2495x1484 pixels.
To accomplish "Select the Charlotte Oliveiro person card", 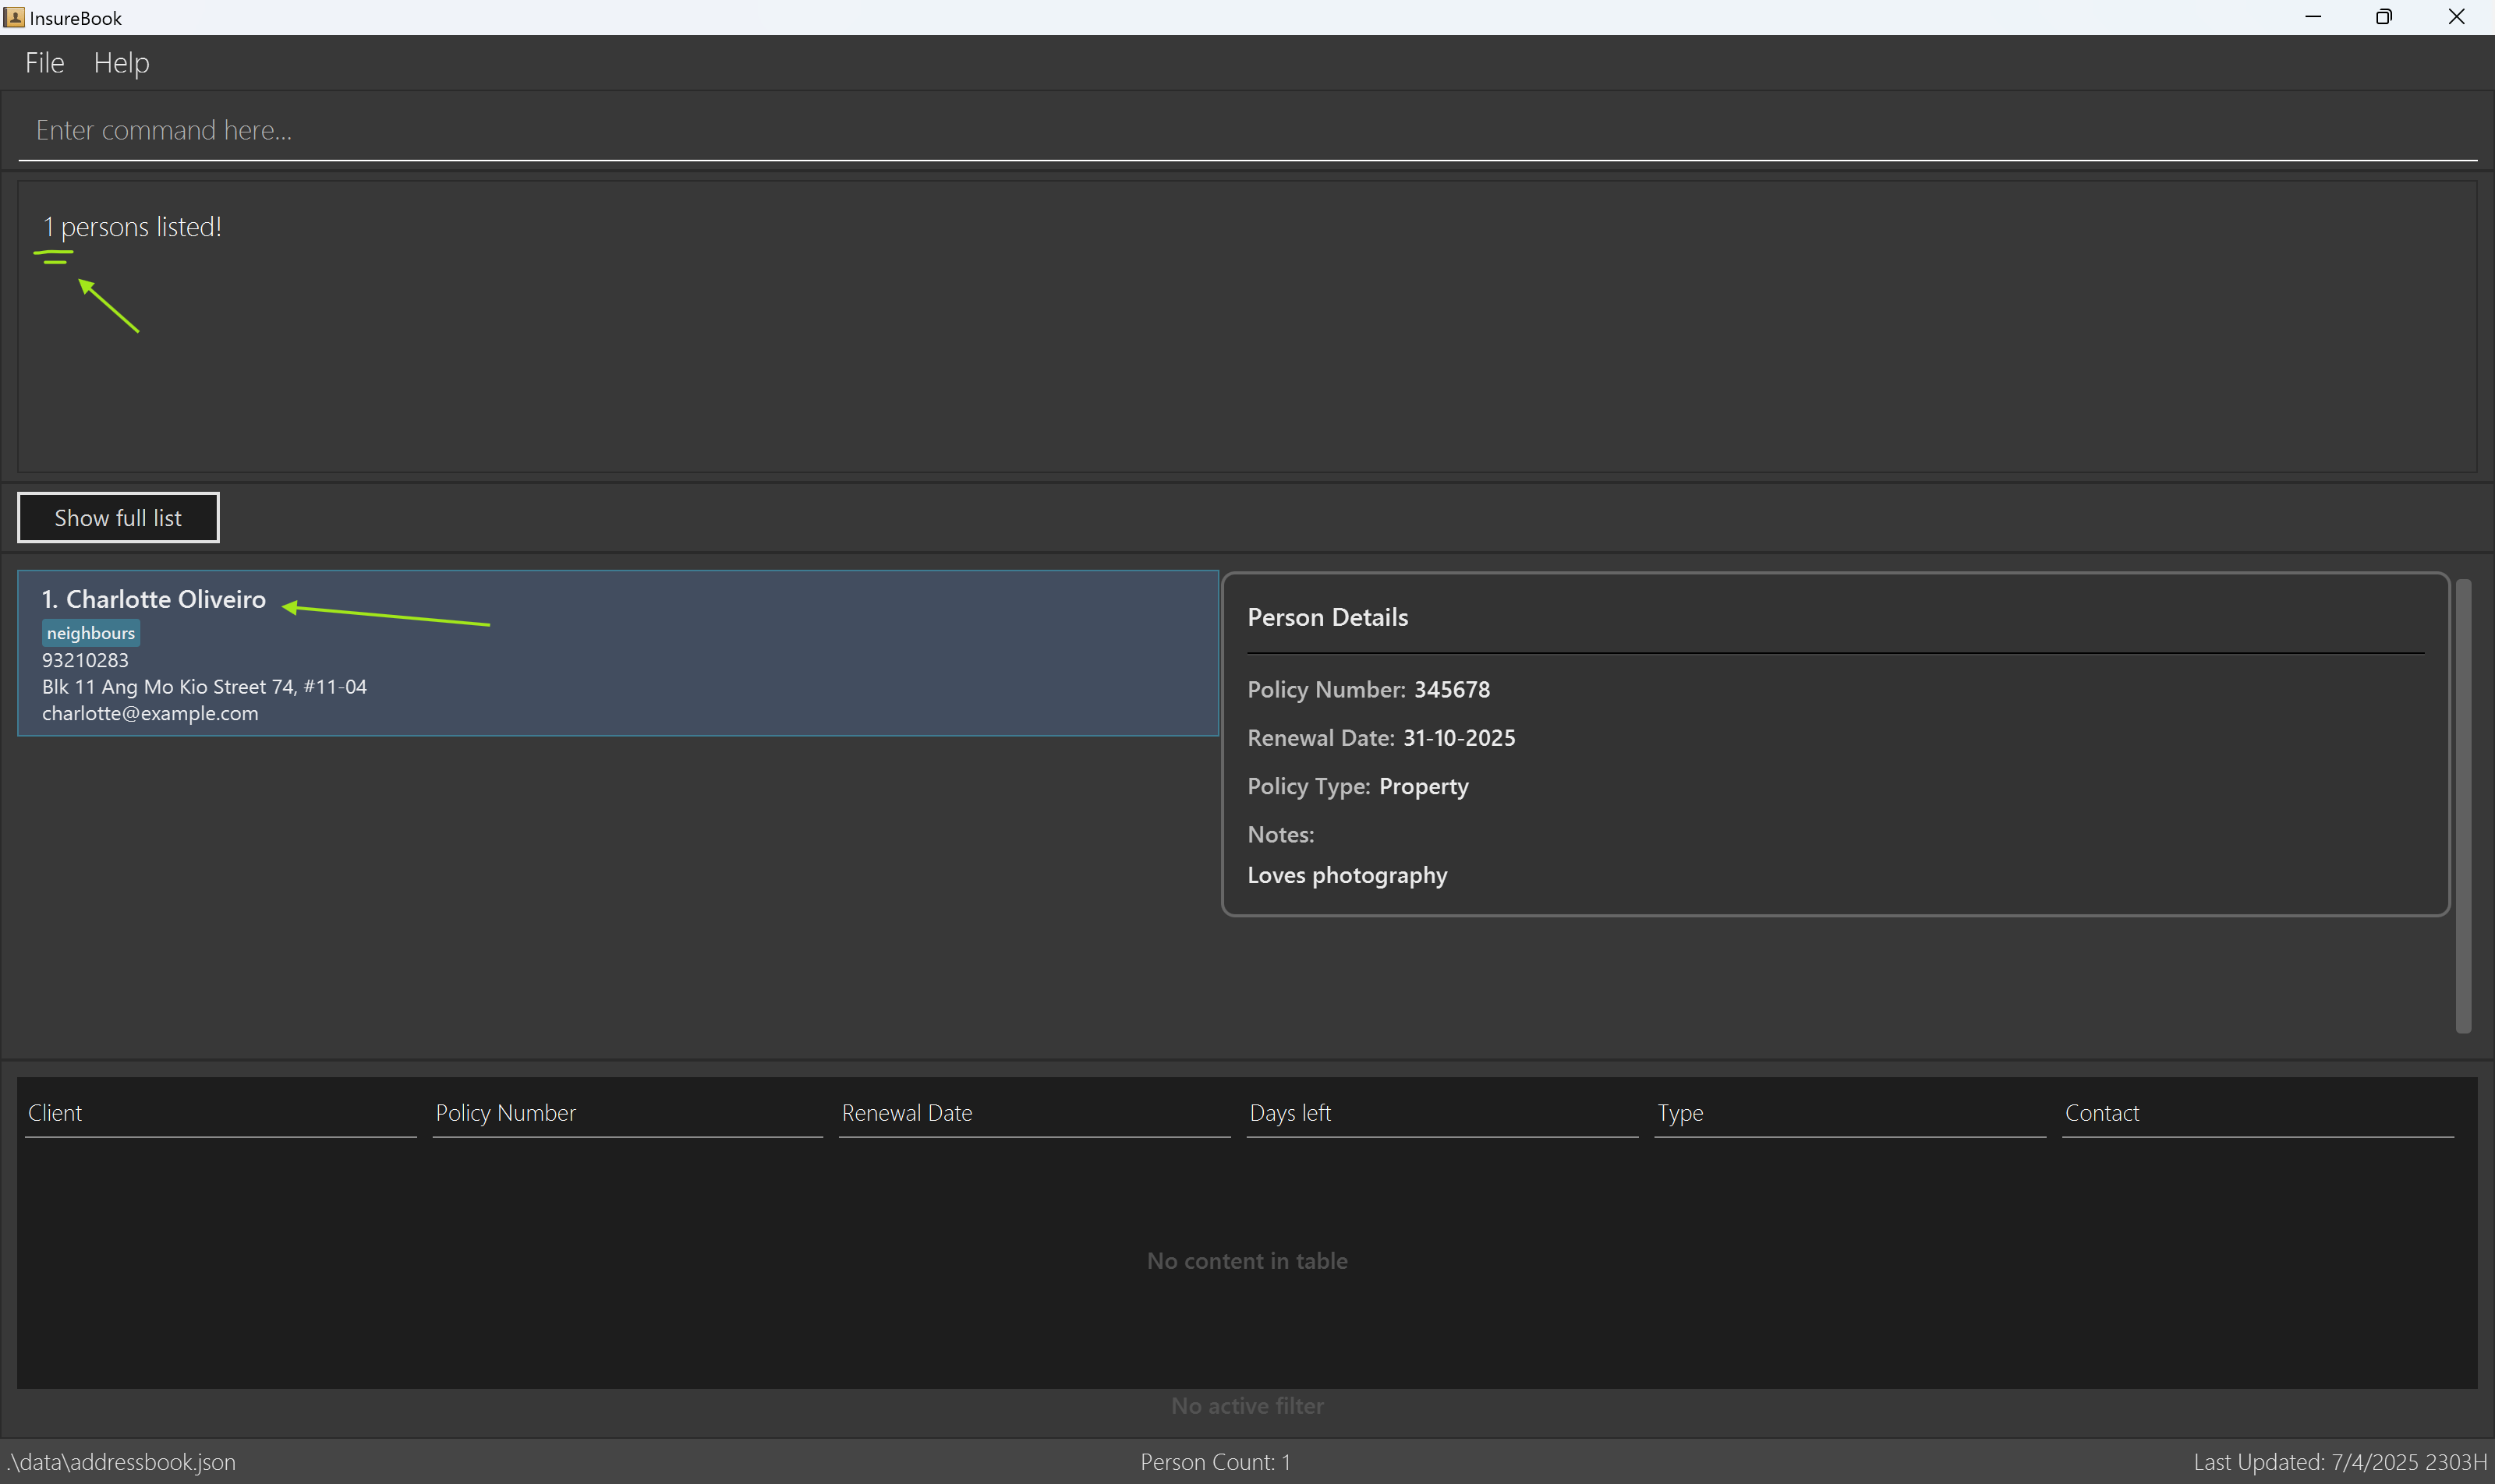I will click(618, 653).
